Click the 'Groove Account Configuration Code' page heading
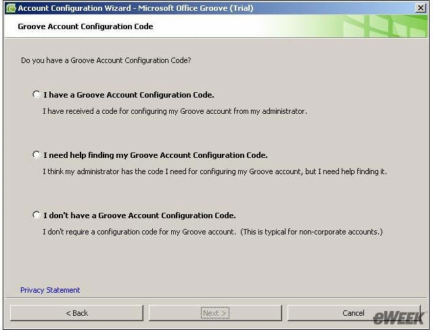 pos(85,26)
